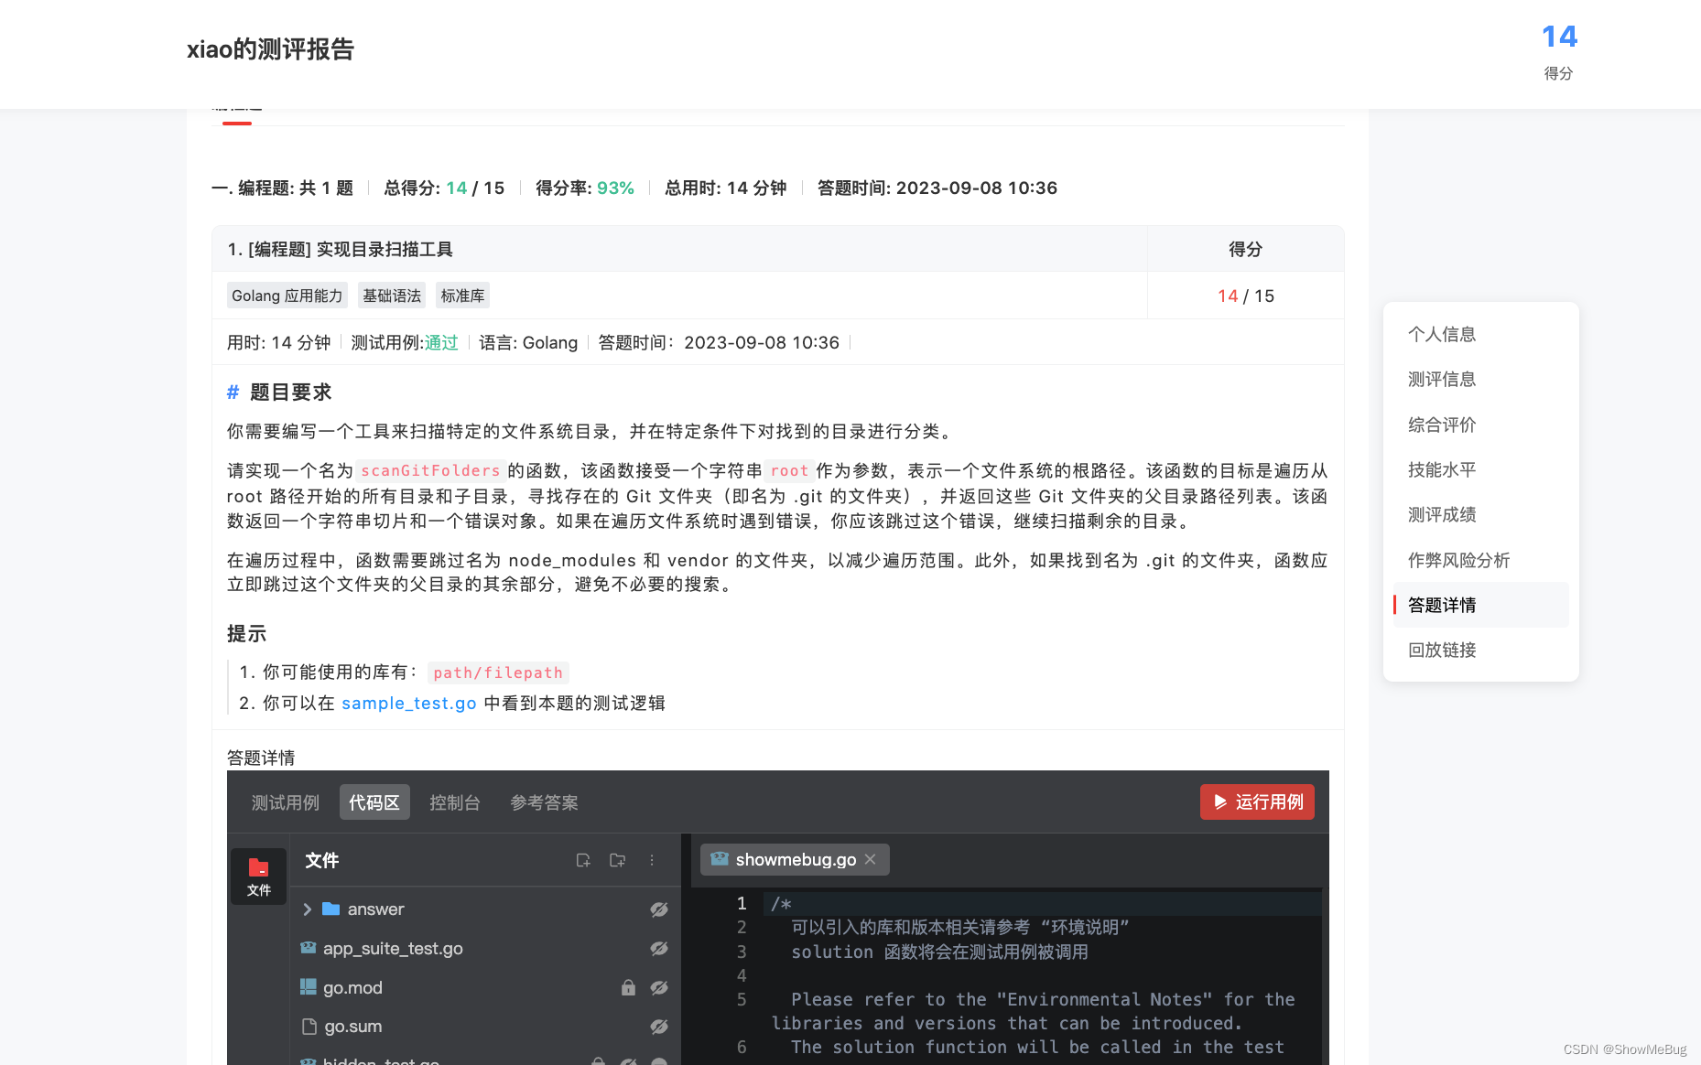Open go.sum in file tree

352,1027
